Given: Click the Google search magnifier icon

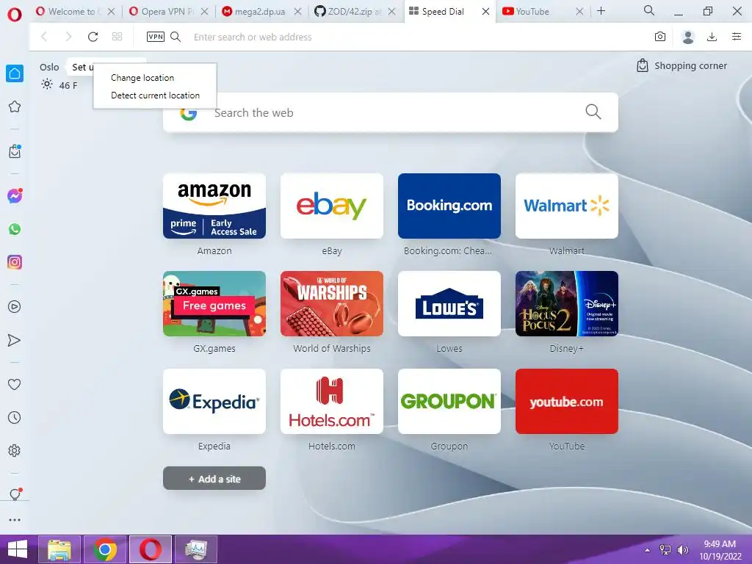Looking at the screenshot, I should (593, 112).
